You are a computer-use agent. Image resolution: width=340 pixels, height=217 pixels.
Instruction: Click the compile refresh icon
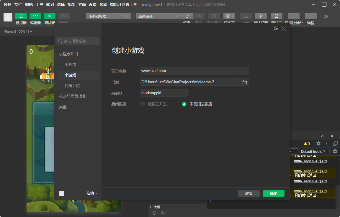click(187, 16)
